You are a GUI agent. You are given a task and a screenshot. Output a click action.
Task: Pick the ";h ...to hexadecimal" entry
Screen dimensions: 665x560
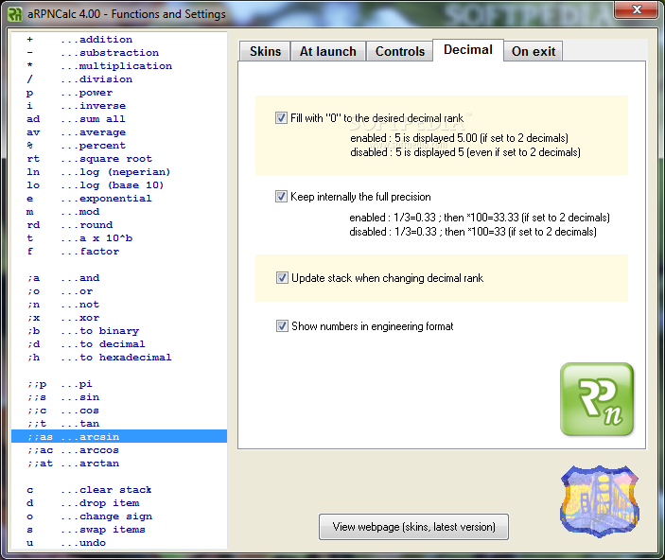tap(119, 358)
